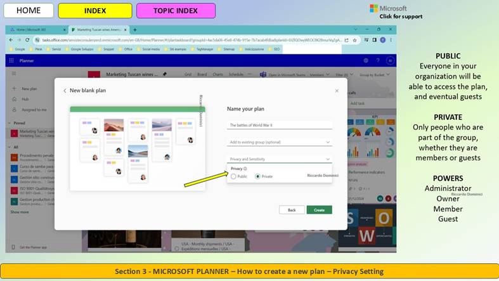499x281 pixels.
Task: Select the Public privacy radio button
Action: (233, 176)
